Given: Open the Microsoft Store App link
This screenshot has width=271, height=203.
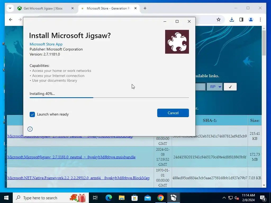Looking at the screenshot, I should coord(46,44).
